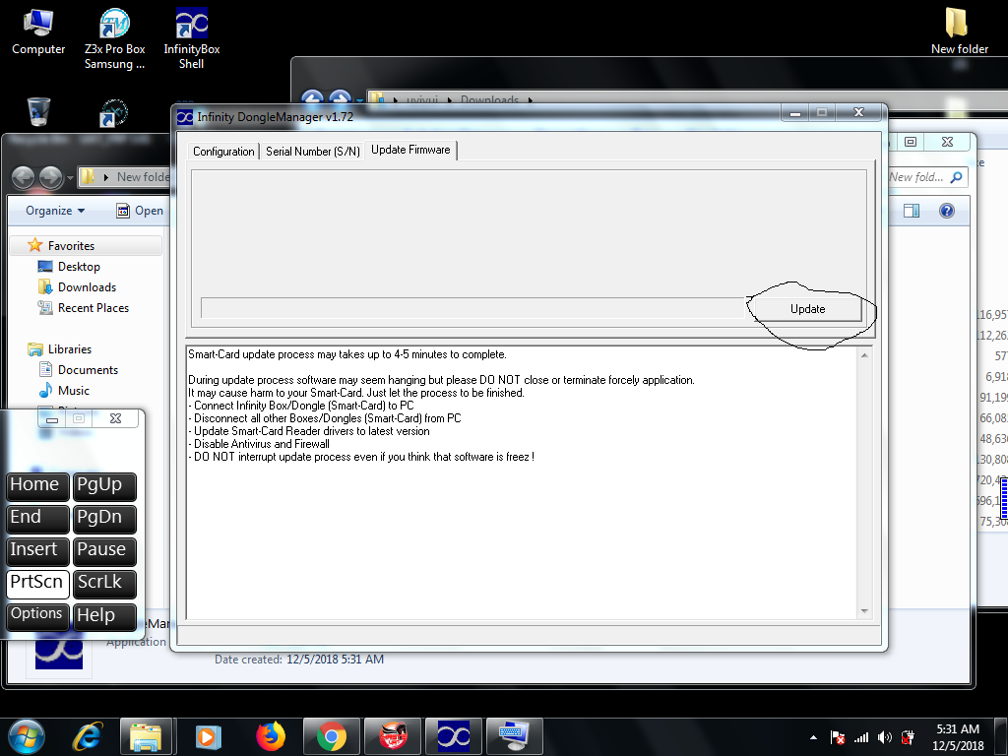Open Explorer help question mark icon
1008x756 pixels.
point(946,211)
